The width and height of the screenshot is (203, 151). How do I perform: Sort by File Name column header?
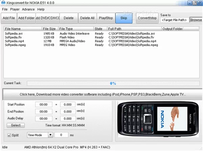pos(23,29)
